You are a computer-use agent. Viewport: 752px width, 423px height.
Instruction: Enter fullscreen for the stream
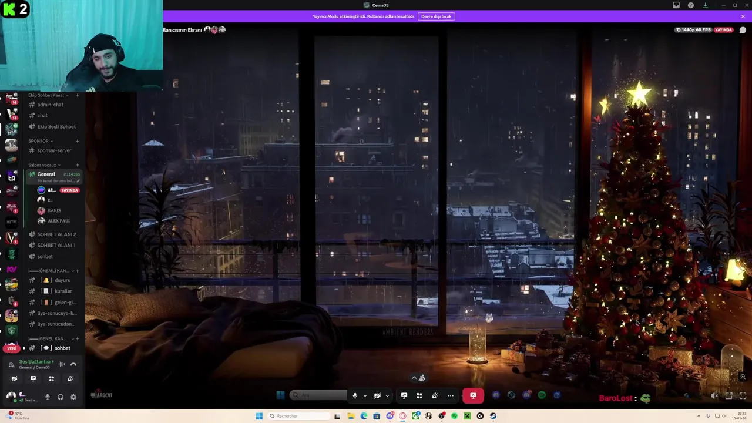(743, 396)
